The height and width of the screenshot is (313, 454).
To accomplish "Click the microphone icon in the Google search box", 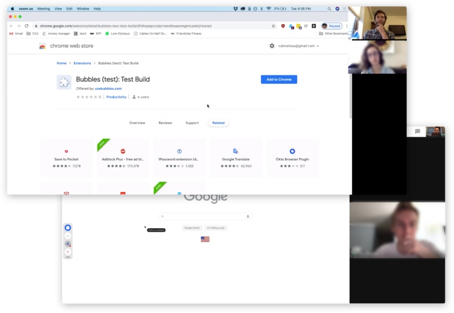I will point(248,216).
